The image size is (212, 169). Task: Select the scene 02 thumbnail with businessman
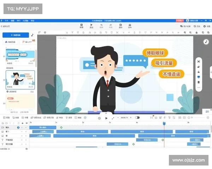(x=20, y=80)
